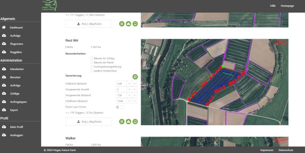305x153 pixels.
Task: Click the green polygon icon for Reut WA
Action: pyautogui.click(x=122, y=121)
